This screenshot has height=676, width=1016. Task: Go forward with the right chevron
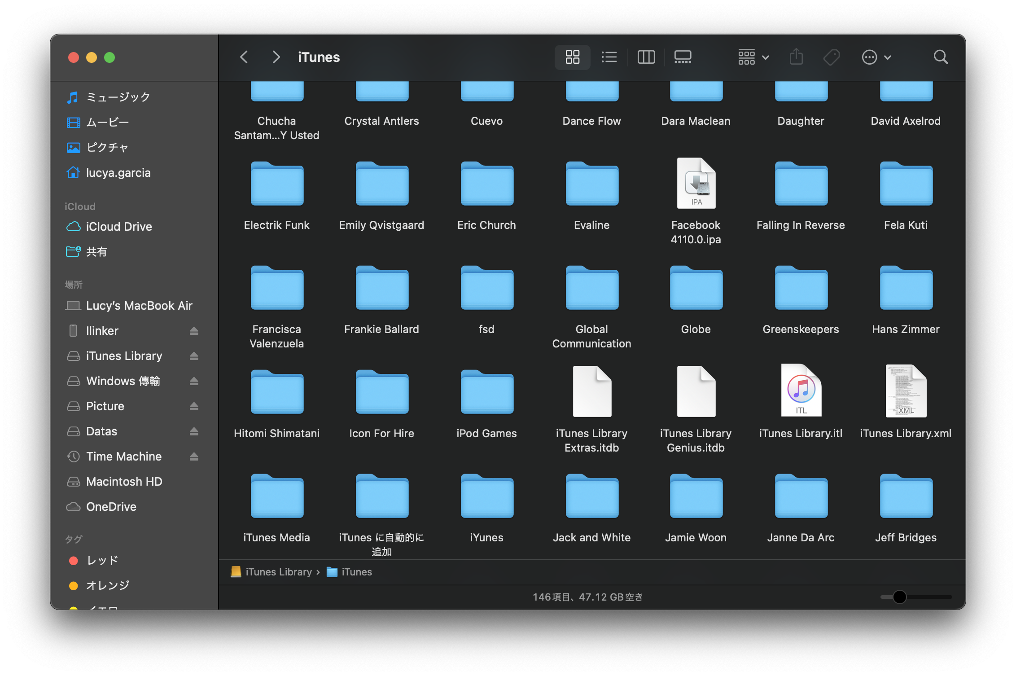click(276, 57)
